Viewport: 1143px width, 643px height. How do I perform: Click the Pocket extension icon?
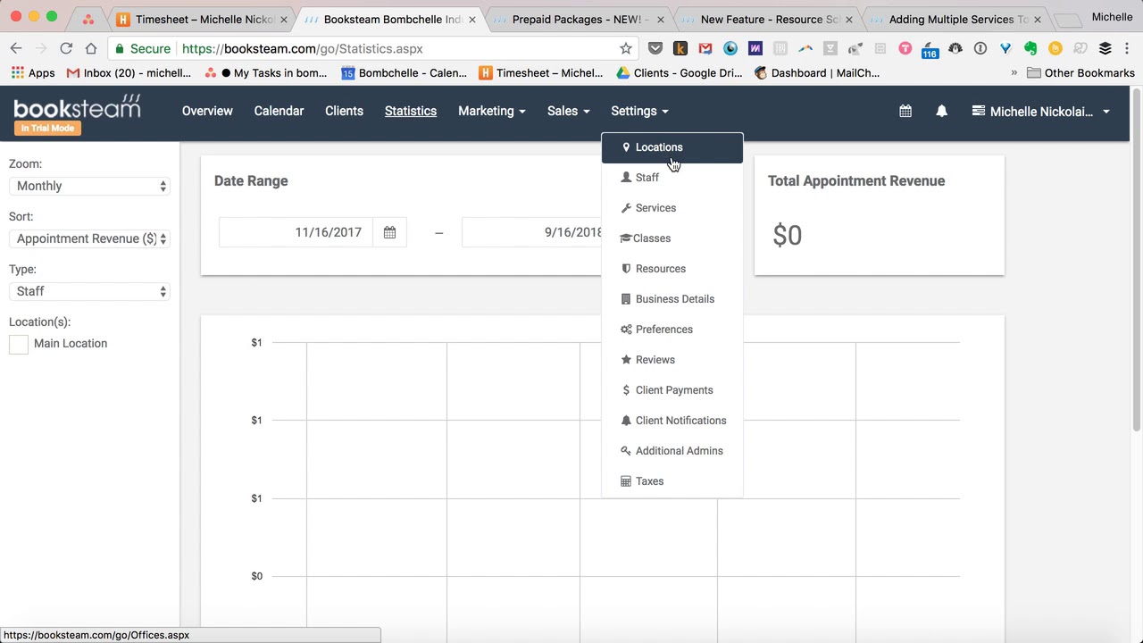coord(655,48)
